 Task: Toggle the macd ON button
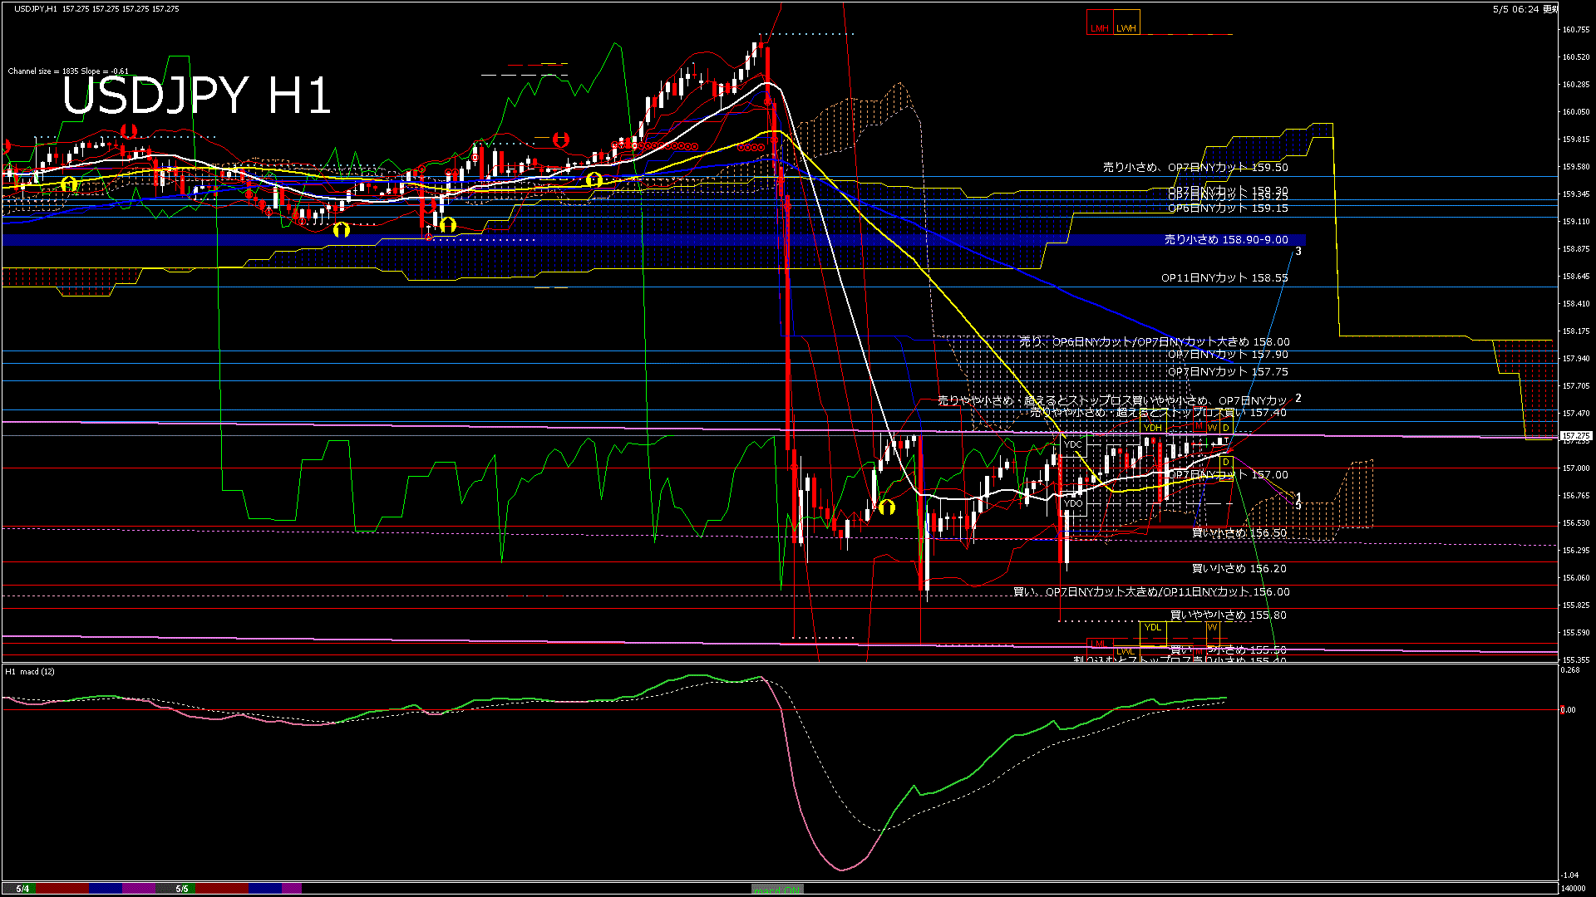[777, 890]
